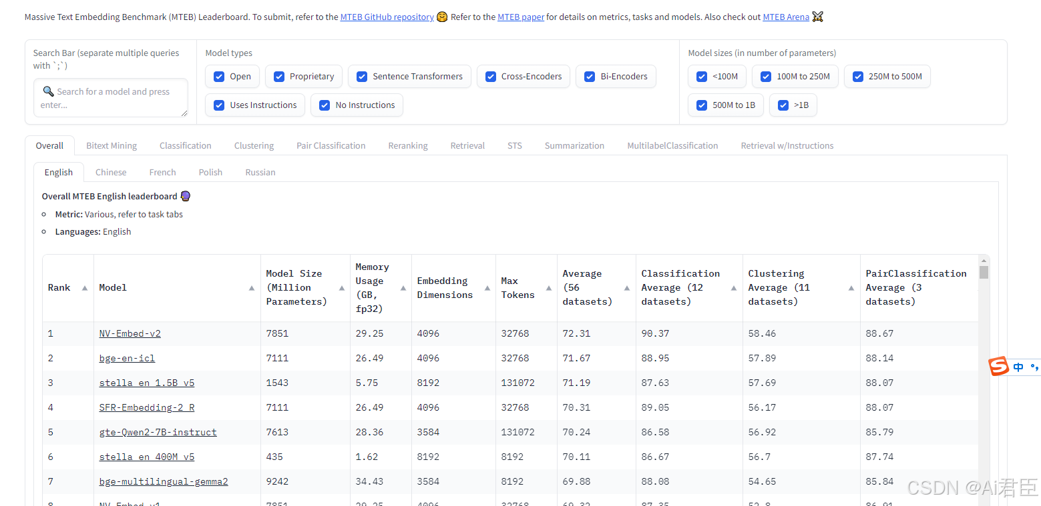The width and height of the screenshot is (1041, 506).
Task: Switch to the Bitext Mining tab
Action: (112, 146)
